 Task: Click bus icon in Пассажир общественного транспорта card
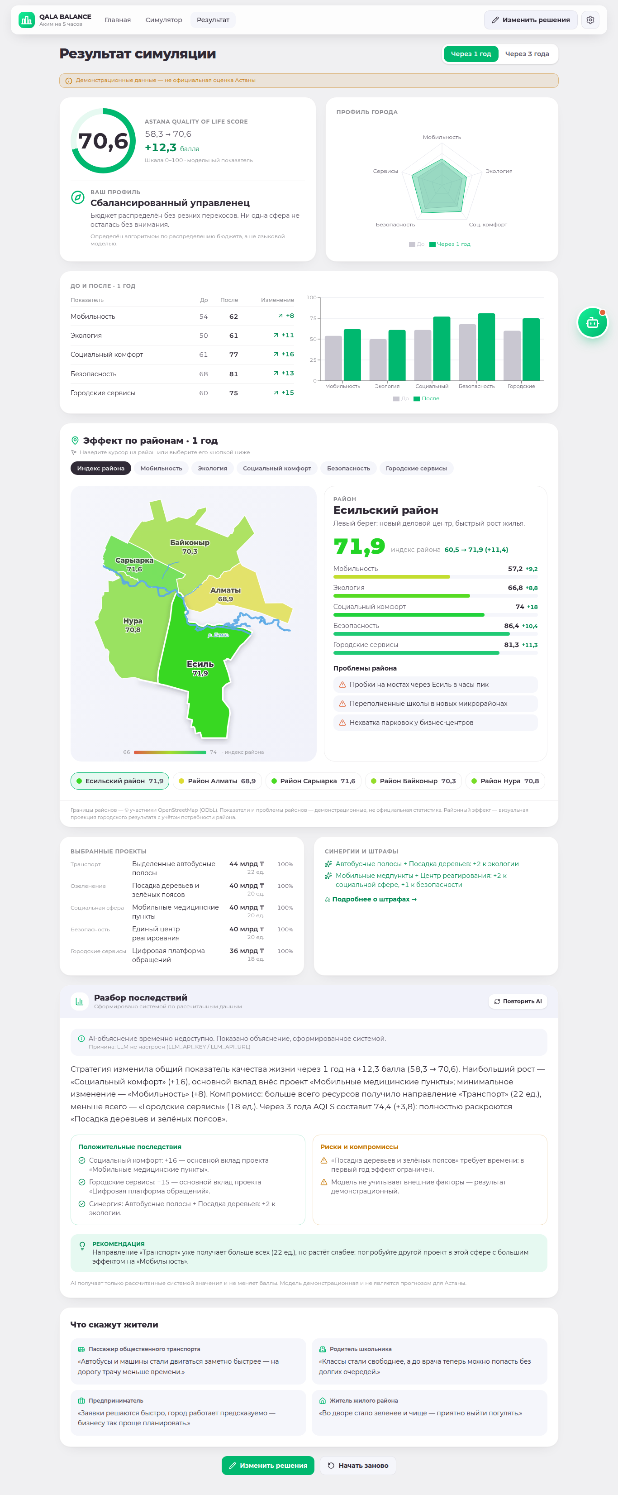(82, 1349)
